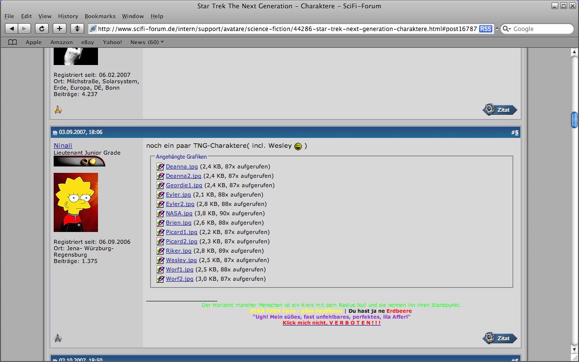This screenshot has height=362, width=579.
Task: Click the report icon below Ninali's profile
Action: (58, 338)
